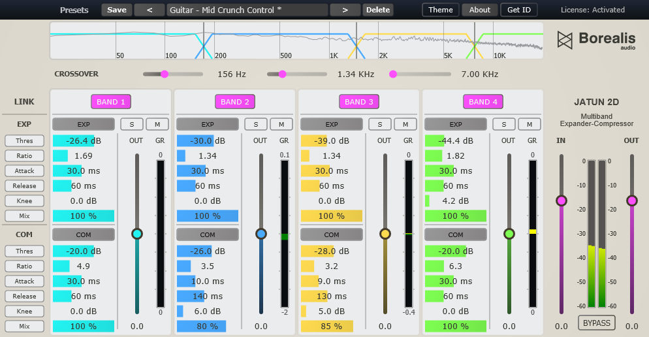This screenshot has width=649, height=337.
Task: Solo Band 2 with the S button
Action: click(x=256, y=124)
